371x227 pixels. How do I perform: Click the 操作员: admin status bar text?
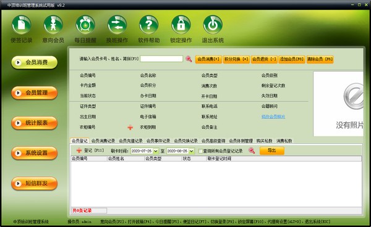click(80, 222)
